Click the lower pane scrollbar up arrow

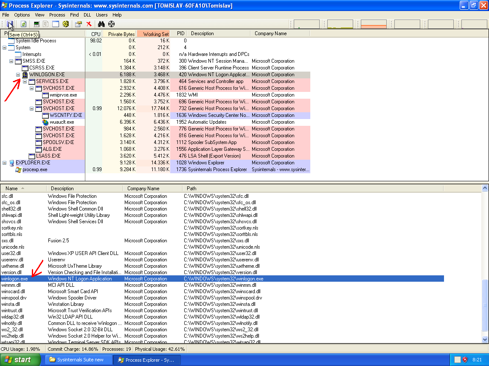tap(485, 188)
